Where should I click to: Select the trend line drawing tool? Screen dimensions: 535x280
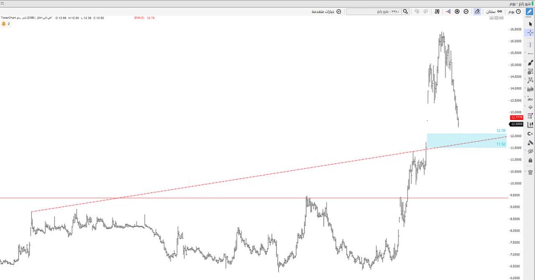[x=530, y=54]
